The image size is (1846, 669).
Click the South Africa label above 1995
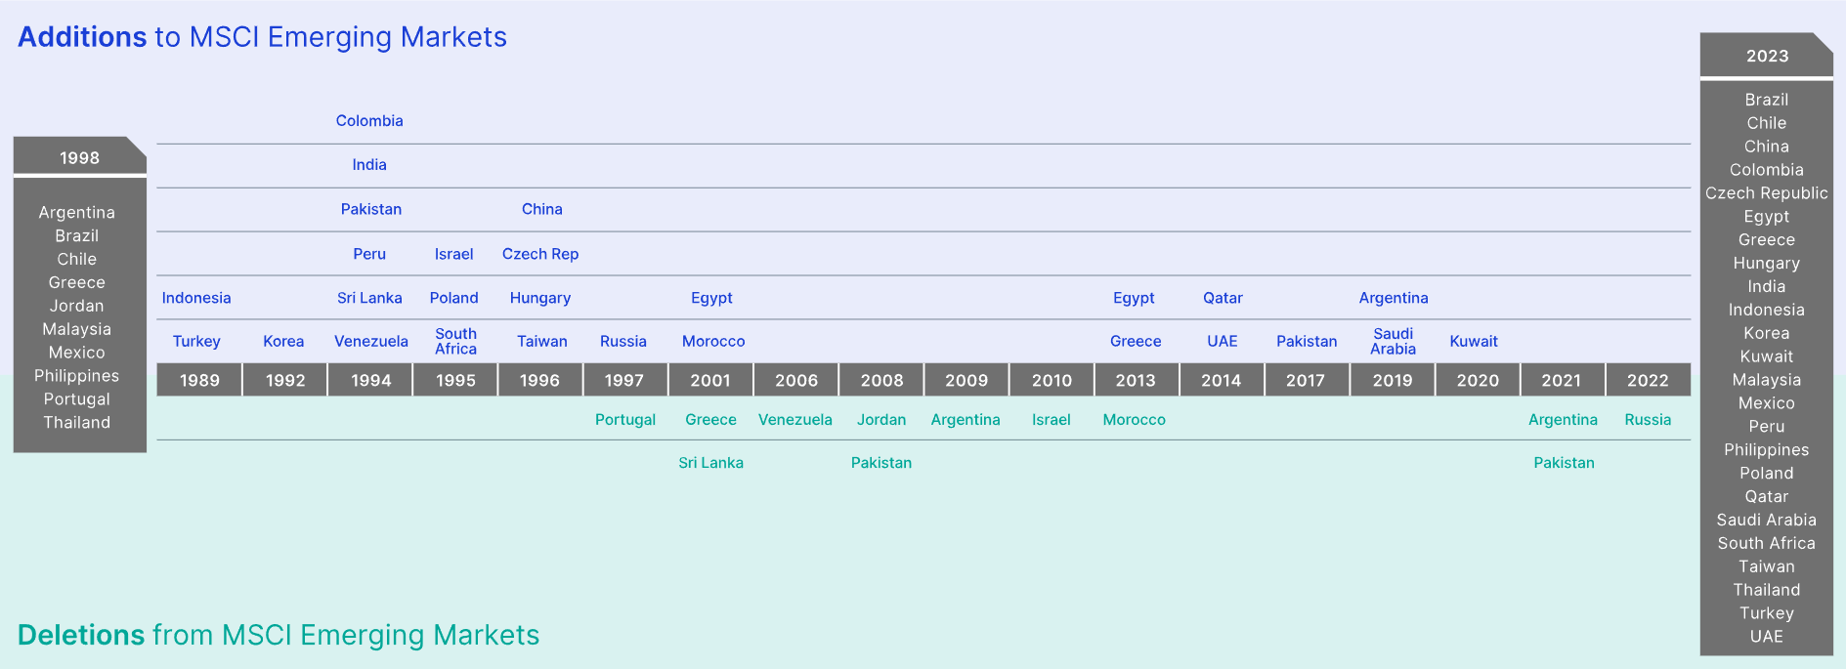pyautogui.click(x=455, y=341)
